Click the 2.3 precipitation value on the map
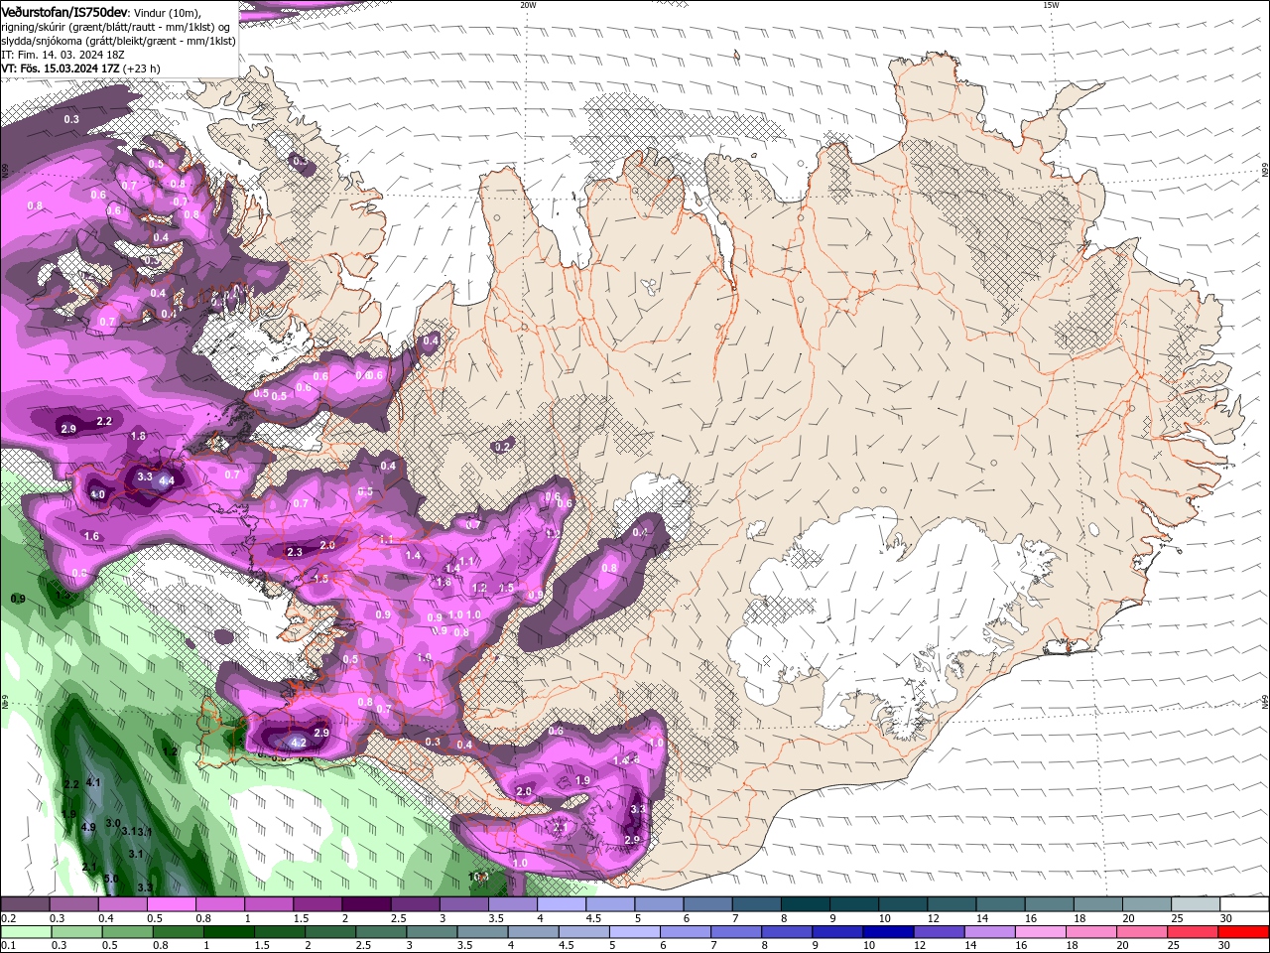The image size is (1270, 953). pos(294,552)
